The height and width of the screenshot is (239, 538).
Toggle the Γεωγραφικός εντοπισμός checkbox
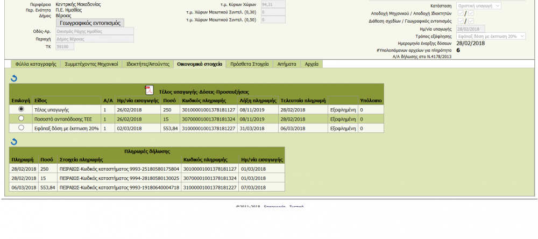tap(471, 21)
